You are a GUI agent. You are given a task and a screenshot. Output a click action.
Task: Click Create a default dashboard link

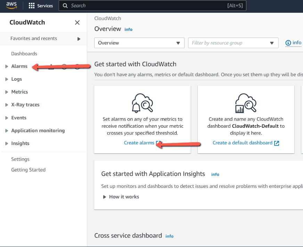[x=243, y=143]
